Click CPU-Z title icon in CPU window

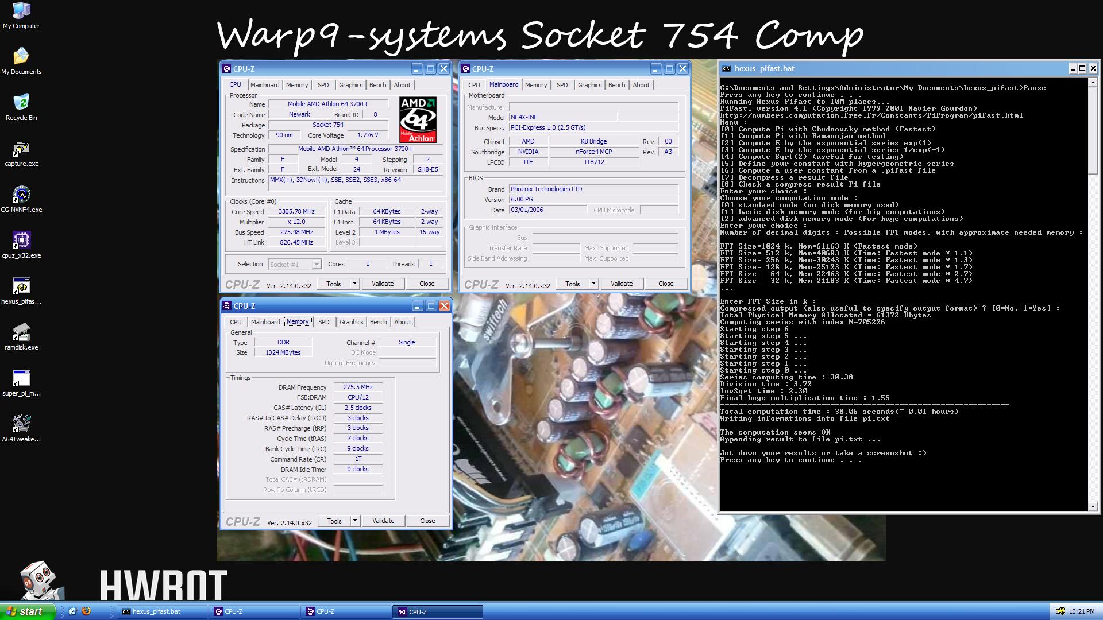(226, 69)
